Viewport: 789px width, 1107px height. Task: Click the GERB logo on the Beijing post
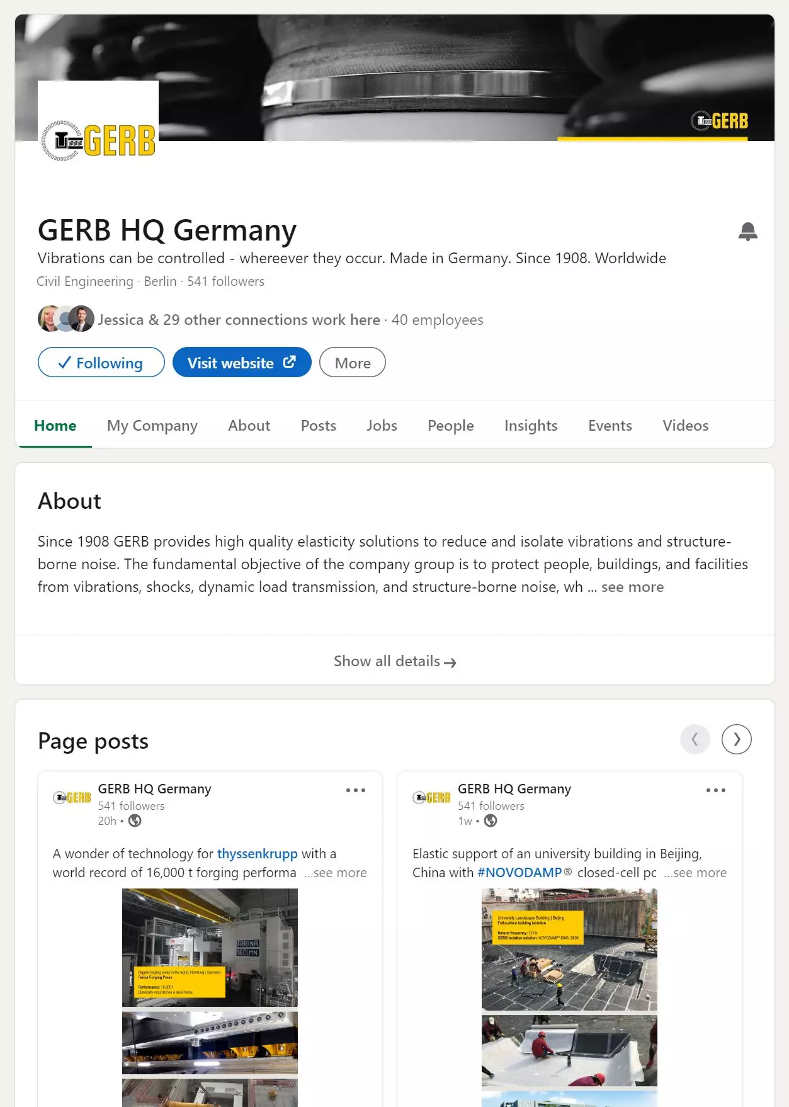click(x=431, y=798)
